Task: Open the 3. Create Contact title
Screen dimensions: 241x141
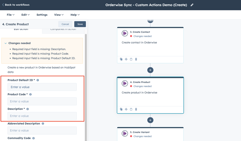Action: pos(140,32)
